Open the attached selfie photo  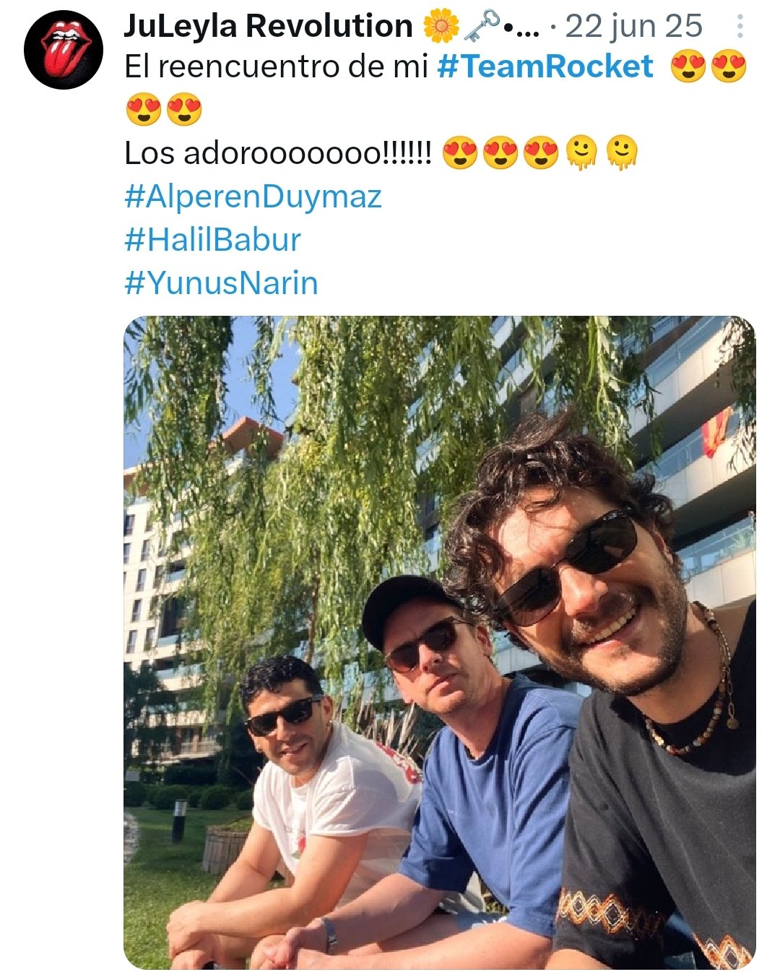pyautogui.click(x=440, y=642)
